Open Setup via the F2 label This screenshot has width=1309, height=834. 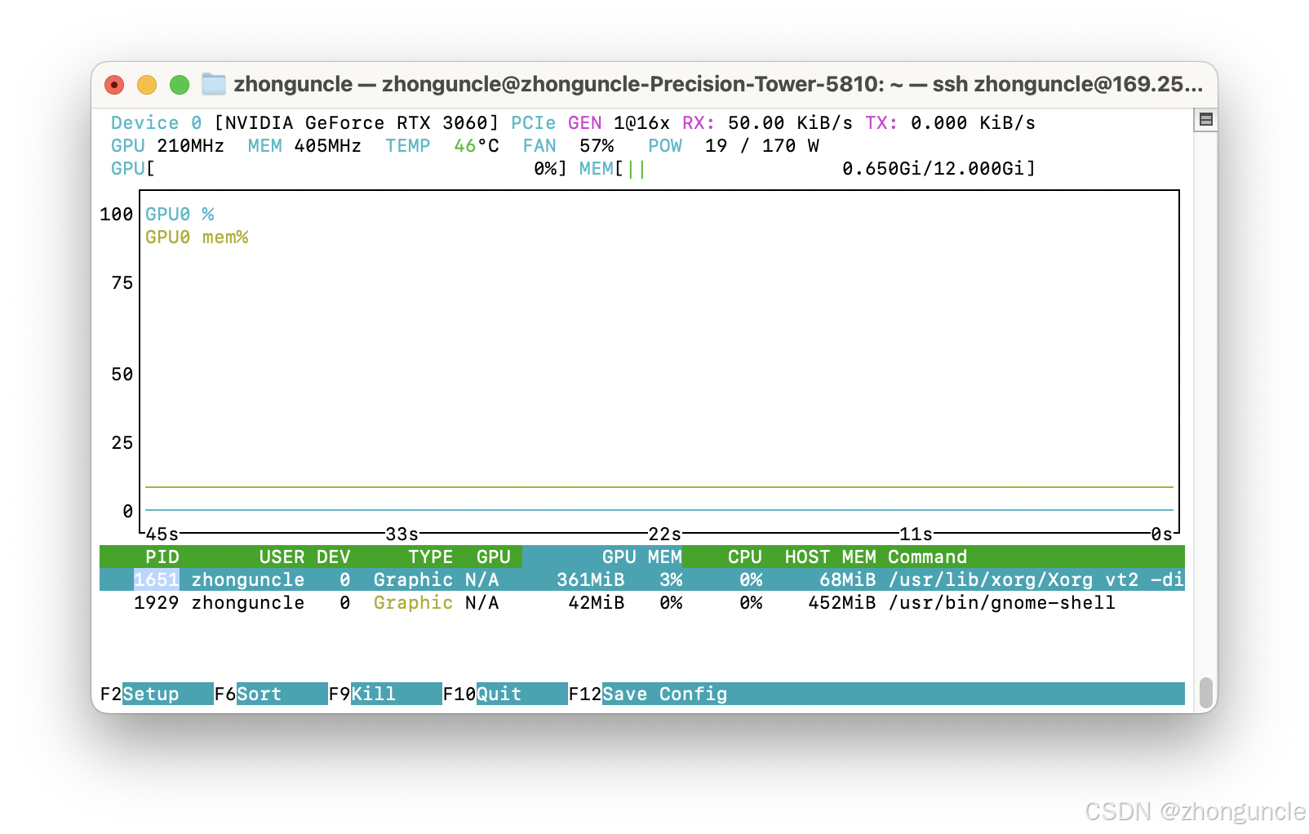pyautogui.click(x=149, y=694)
